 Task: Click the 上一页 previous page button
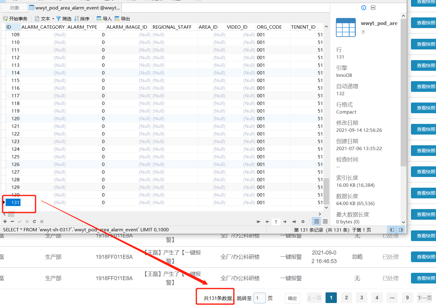click(x=314, y=298)
